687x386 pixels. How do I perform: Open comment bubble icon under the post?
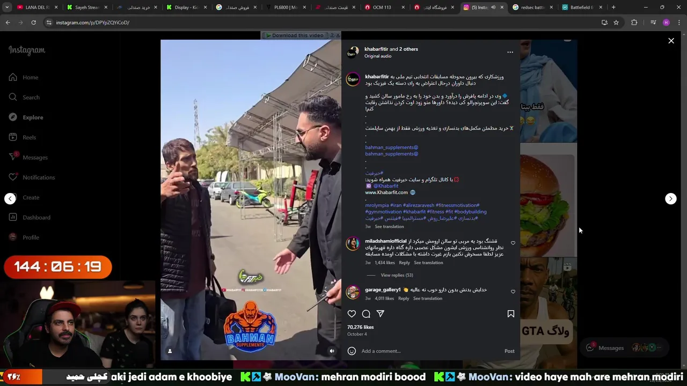click(x=366, y=314)
